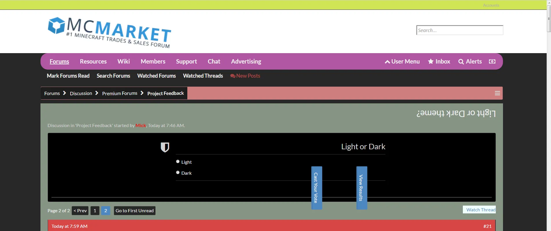Click Go to First Unread

(x=134, y=210)
